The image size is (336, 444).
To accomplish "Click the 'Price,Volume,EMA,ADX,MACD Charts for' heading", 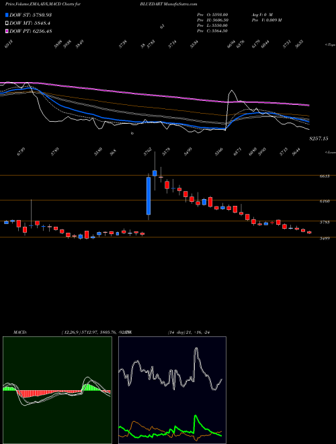I will (x=43, y=4).
